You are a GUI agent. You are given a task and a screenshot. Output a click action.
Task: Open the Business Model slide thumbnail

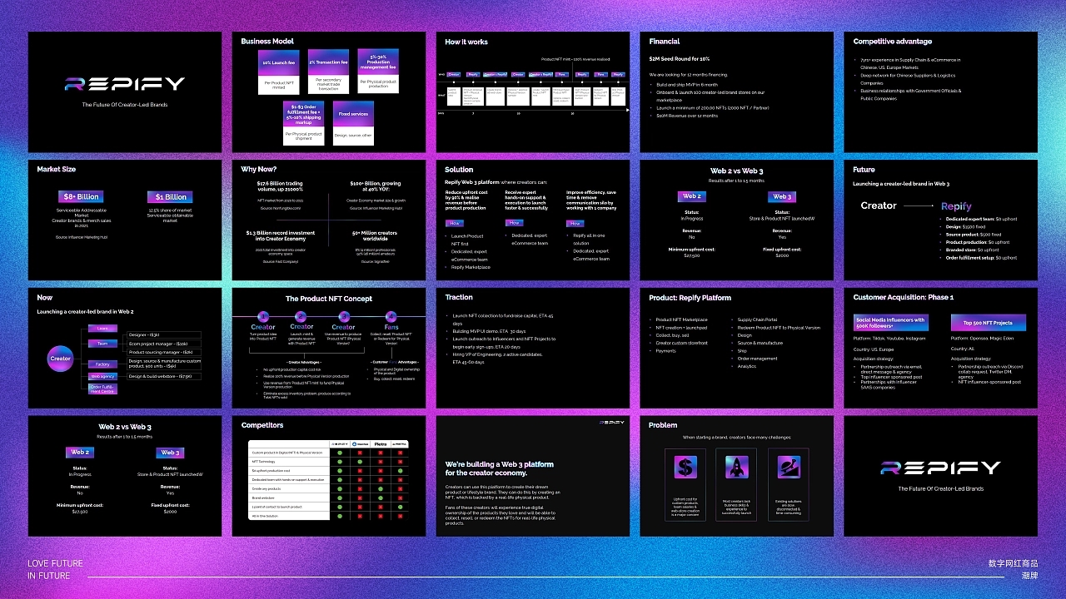[328, 92]
